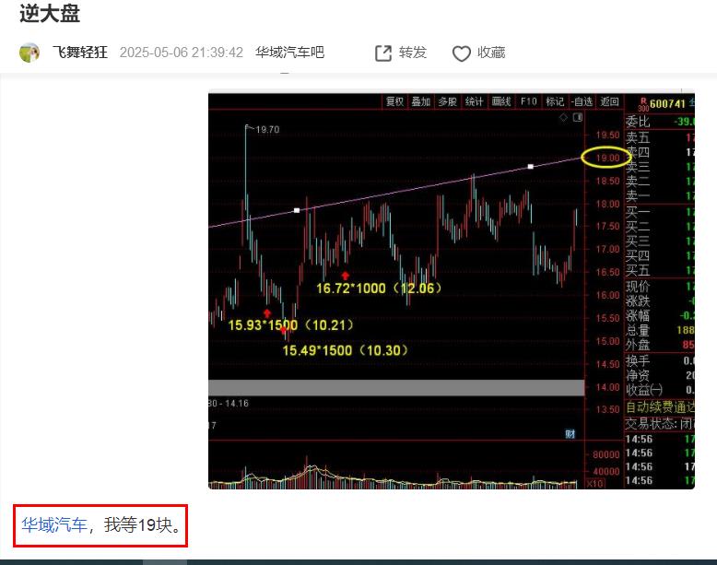Click the annotation 16.72*1000 (12.06)
This screenshot has height=565, width=717.
click(379, 288)
